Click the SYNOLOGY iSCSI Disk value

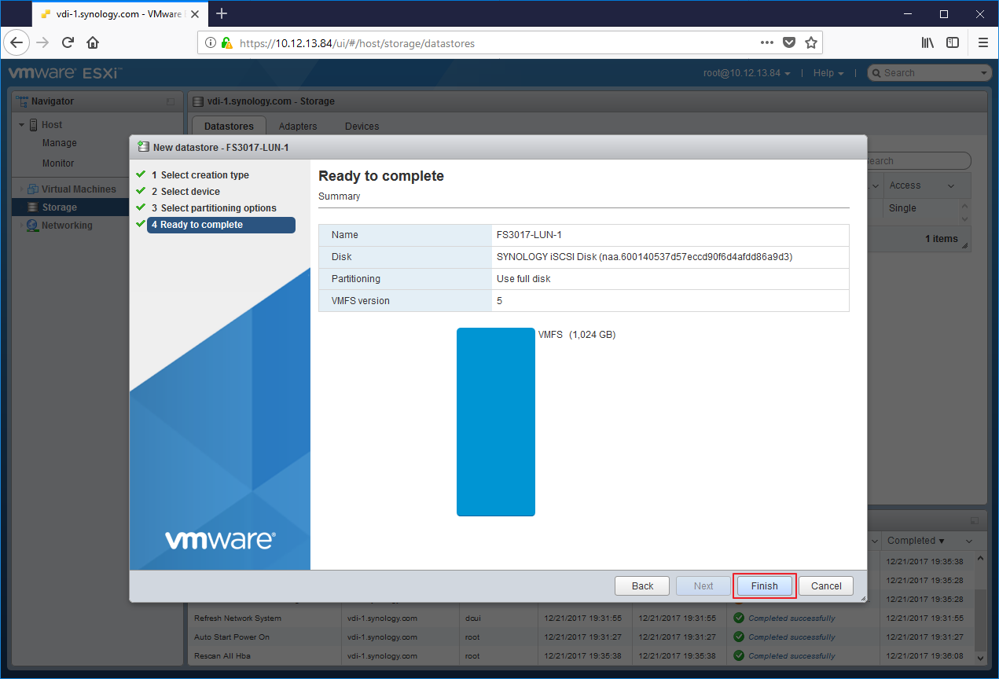tap(645, 257)
